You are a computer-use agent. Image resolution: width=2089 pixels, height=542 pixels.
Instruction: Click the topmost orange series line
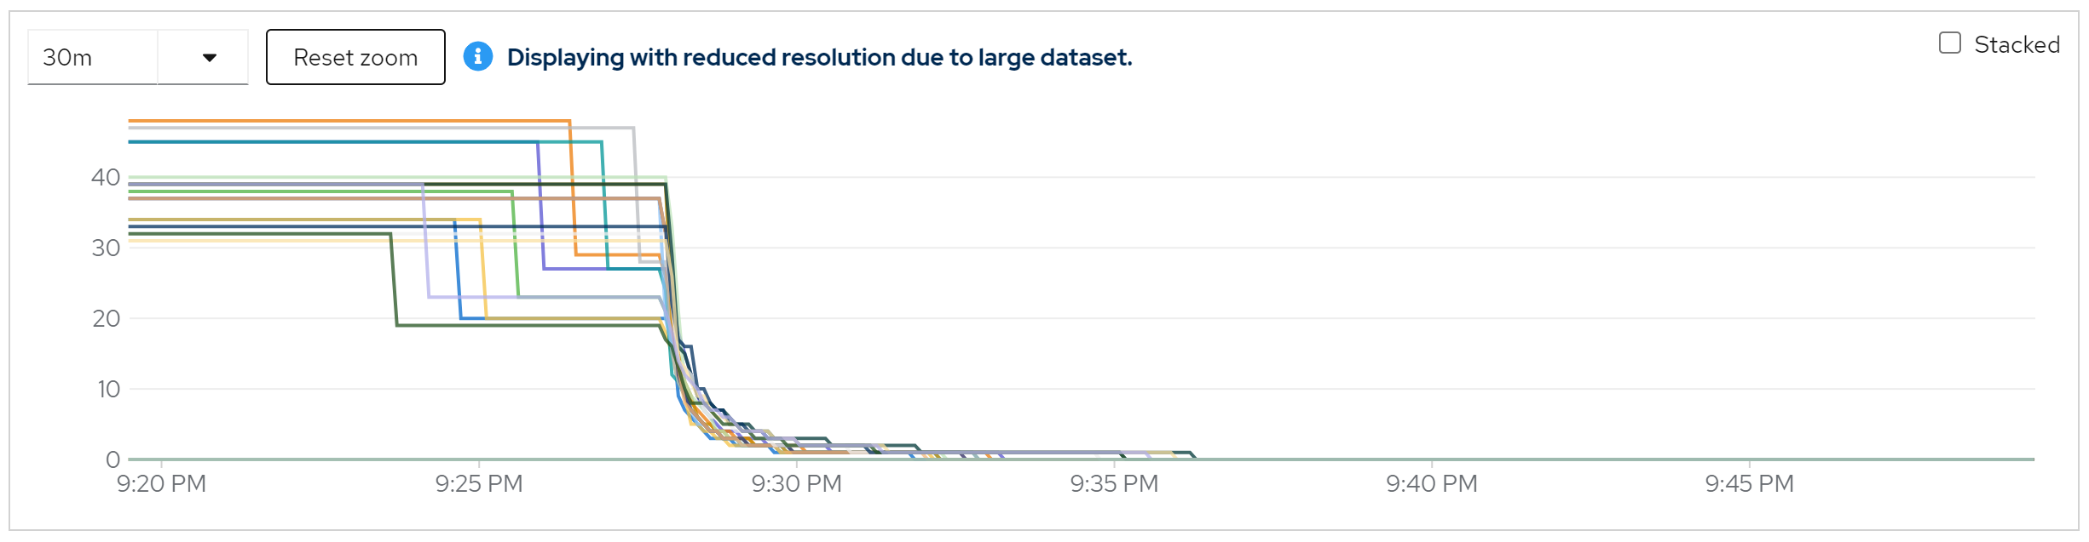point(341,121)
